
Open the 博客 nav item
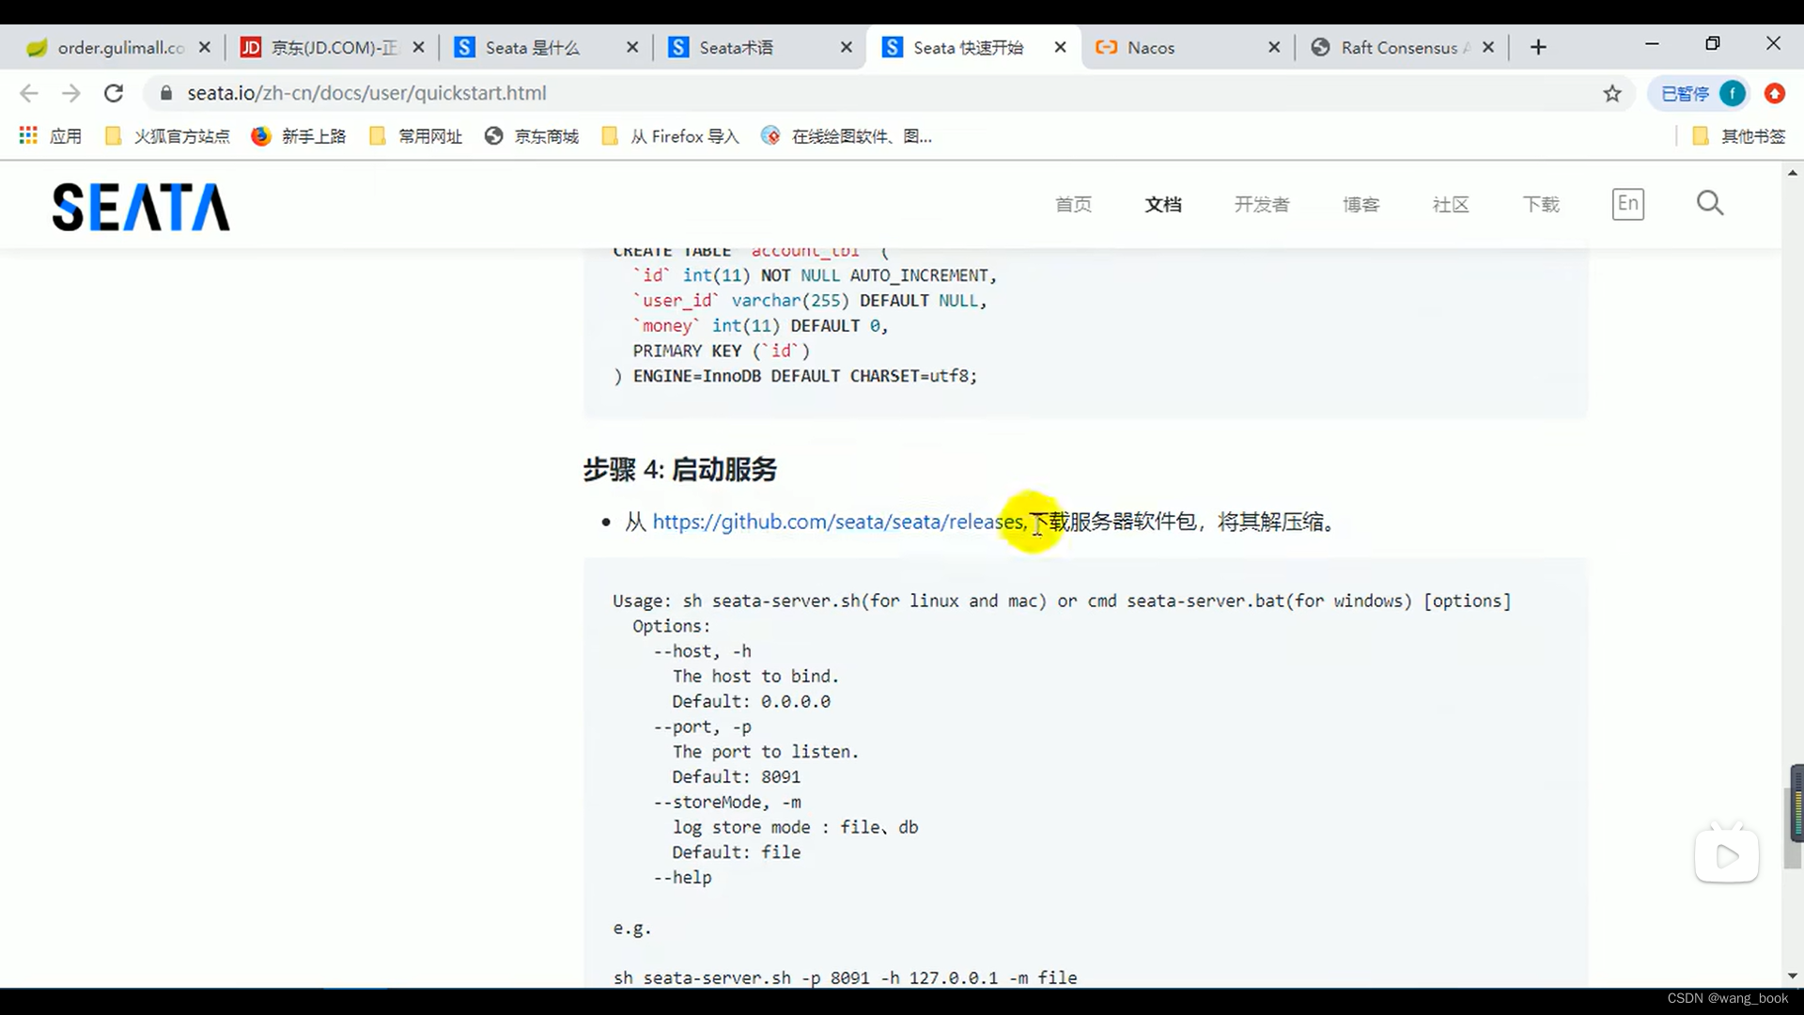[1361, 204]
